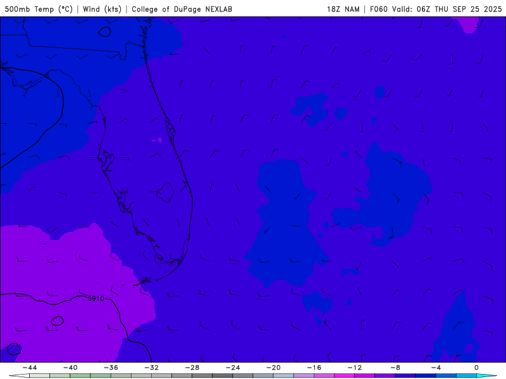Screen dimensions: 506x379
Task: Select the -20 color bar label
Action: coord(274,368)
